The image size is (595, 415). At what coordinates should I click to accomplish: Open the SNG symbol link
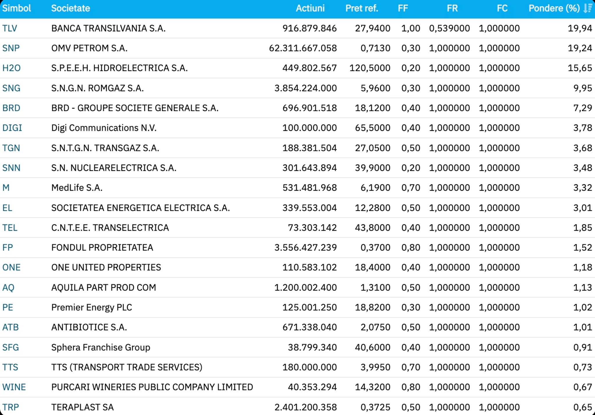coord(11,88)
